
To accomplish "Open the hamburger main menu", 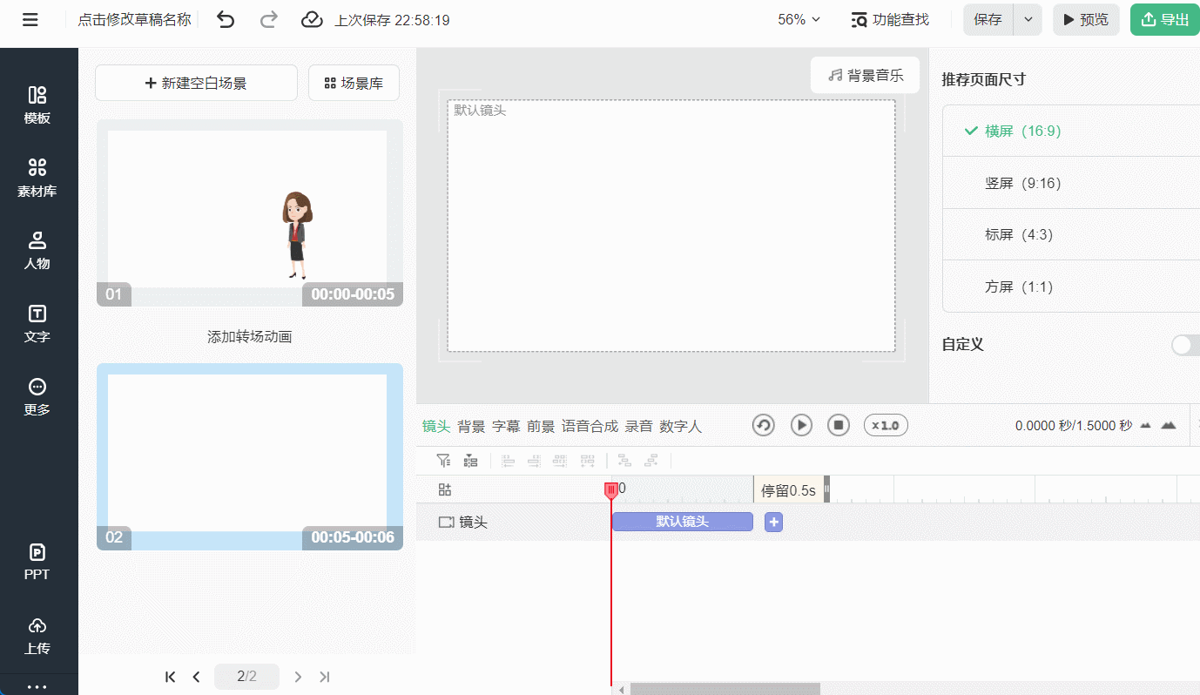I will (30, 19).
